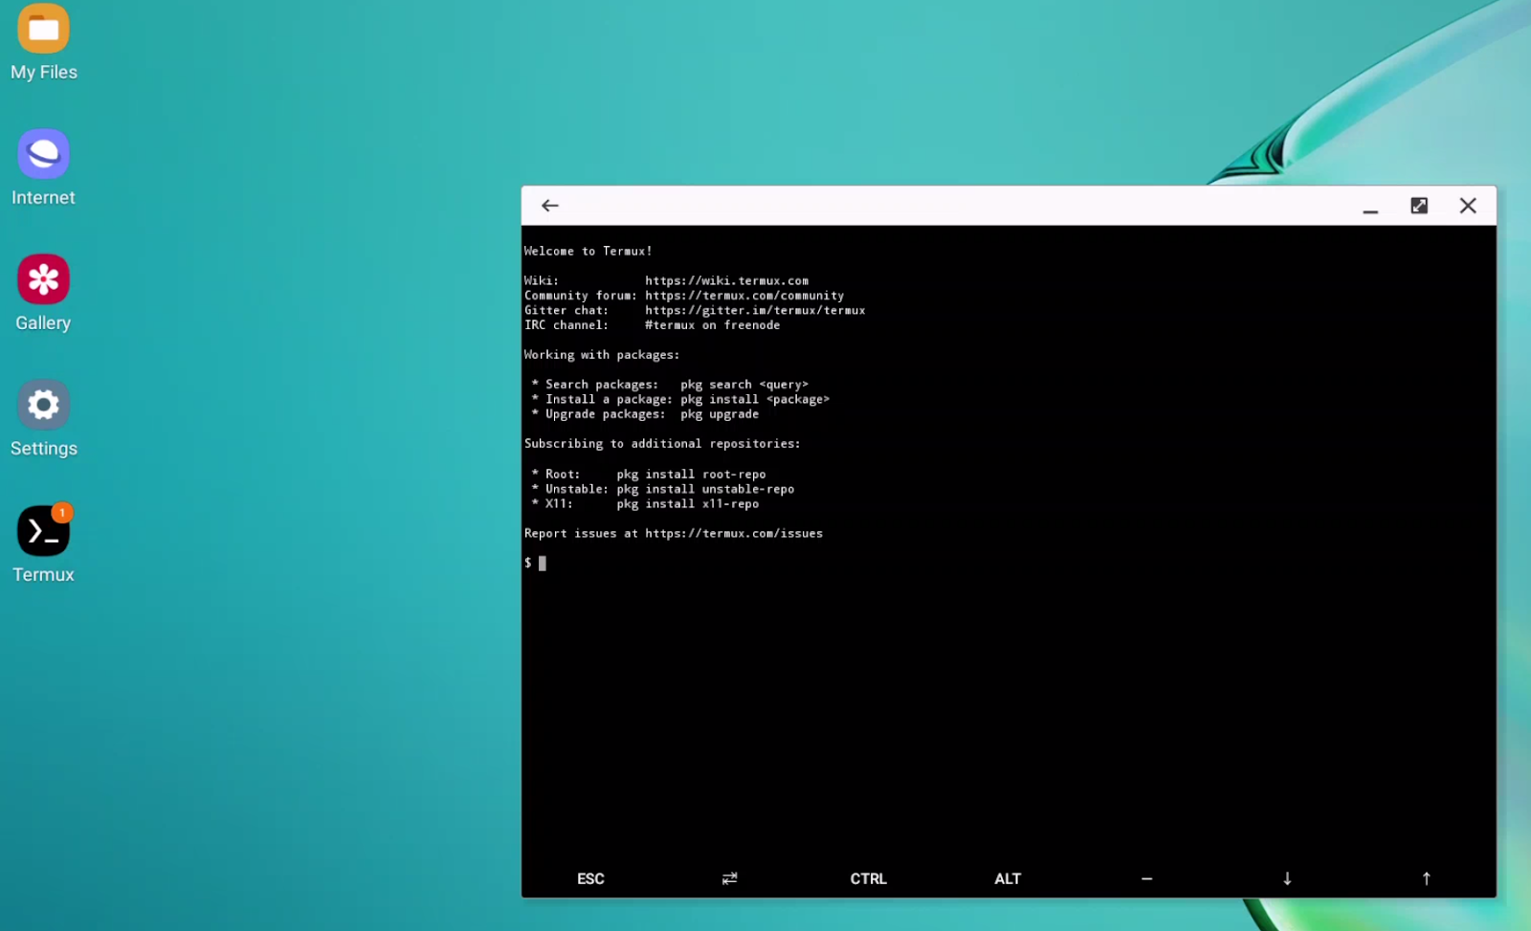Click the 'pkg search <query>' command text
This screenshot has height=931, width=1531.
(744, 385)
